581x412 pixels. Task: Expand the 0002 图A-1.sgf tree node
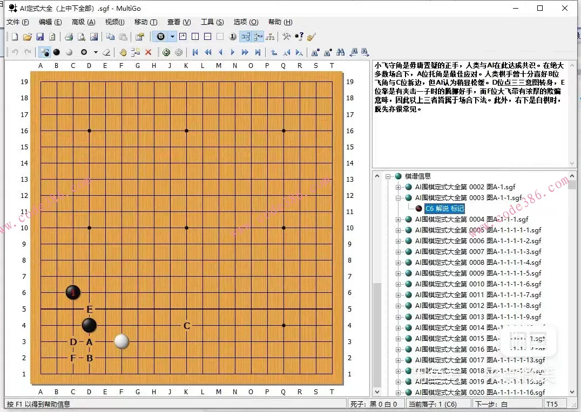coord(399,187)
